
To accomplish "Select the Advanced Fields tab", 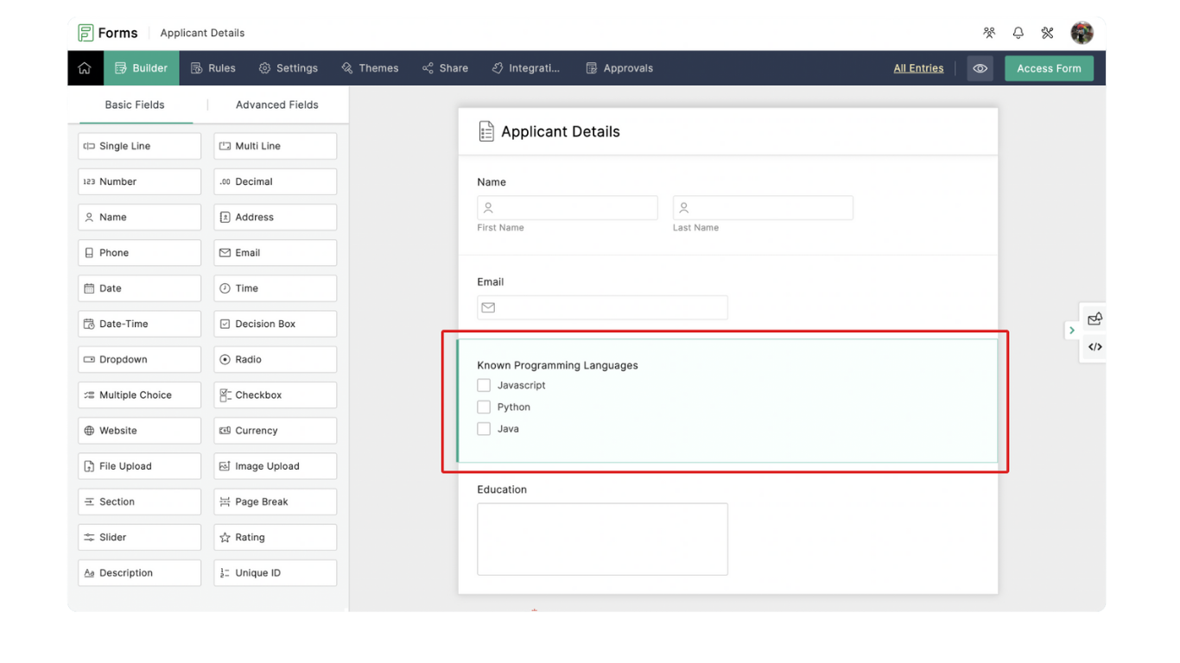I will point(277,104).
